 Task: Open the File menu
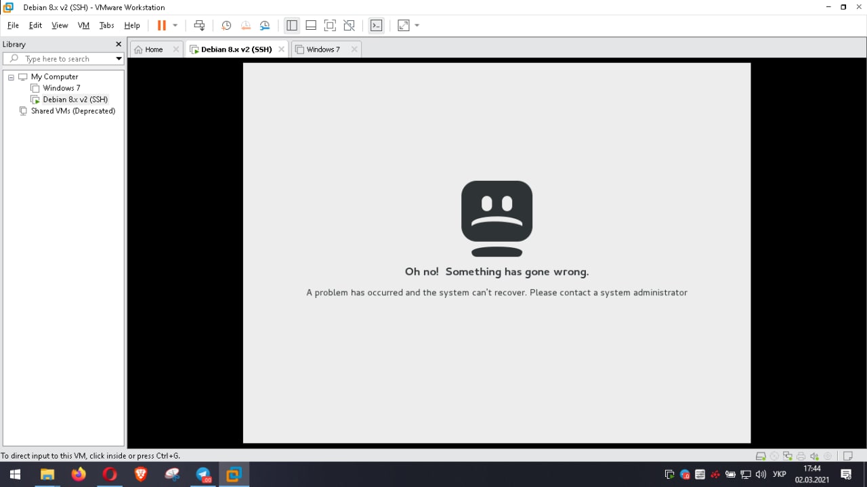pyautogui.click(x=13, y=26)
